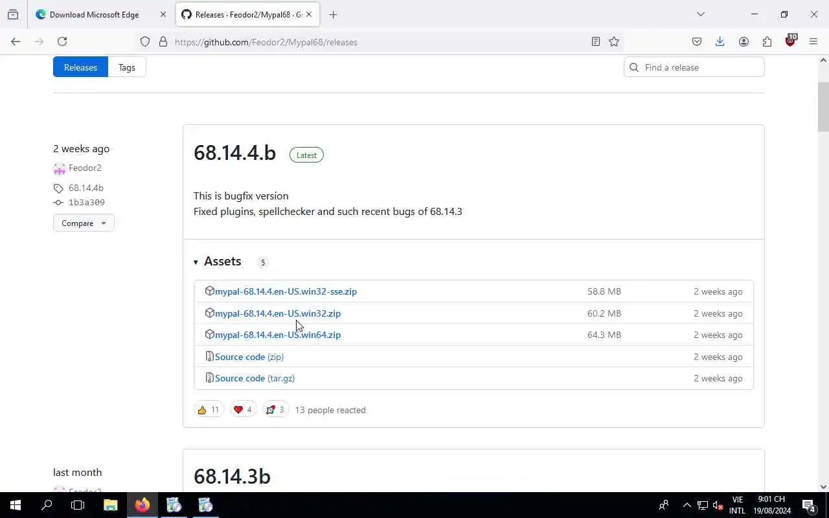The height and width of the screenshot is (518, 829).
Task: Close the Releases Mypal68 tab
Action: [309, 14]
